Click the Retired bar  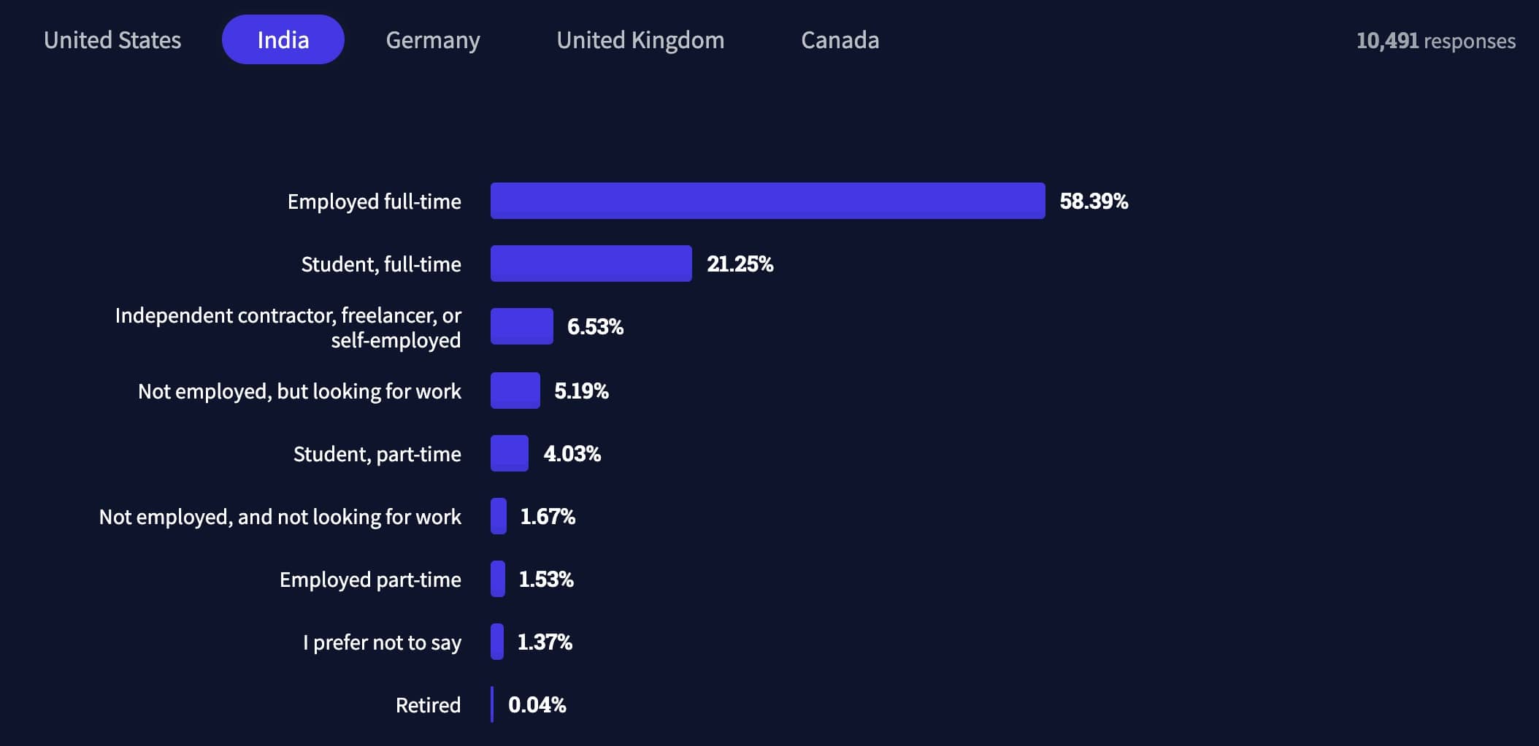(x=492, y=704)
